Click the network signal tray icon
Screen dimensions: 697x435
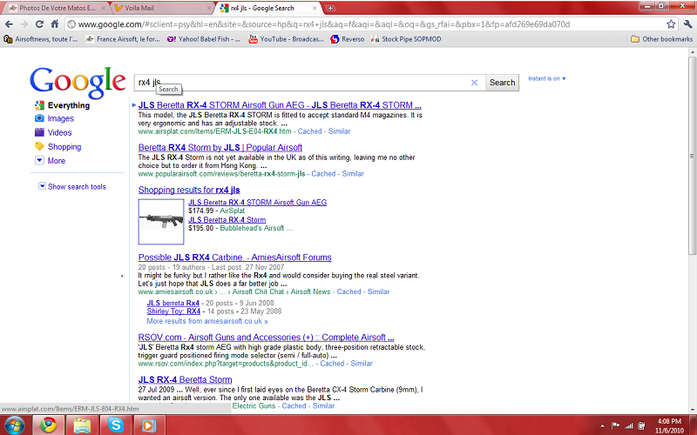pyautogui.click(x=628, y=425)
